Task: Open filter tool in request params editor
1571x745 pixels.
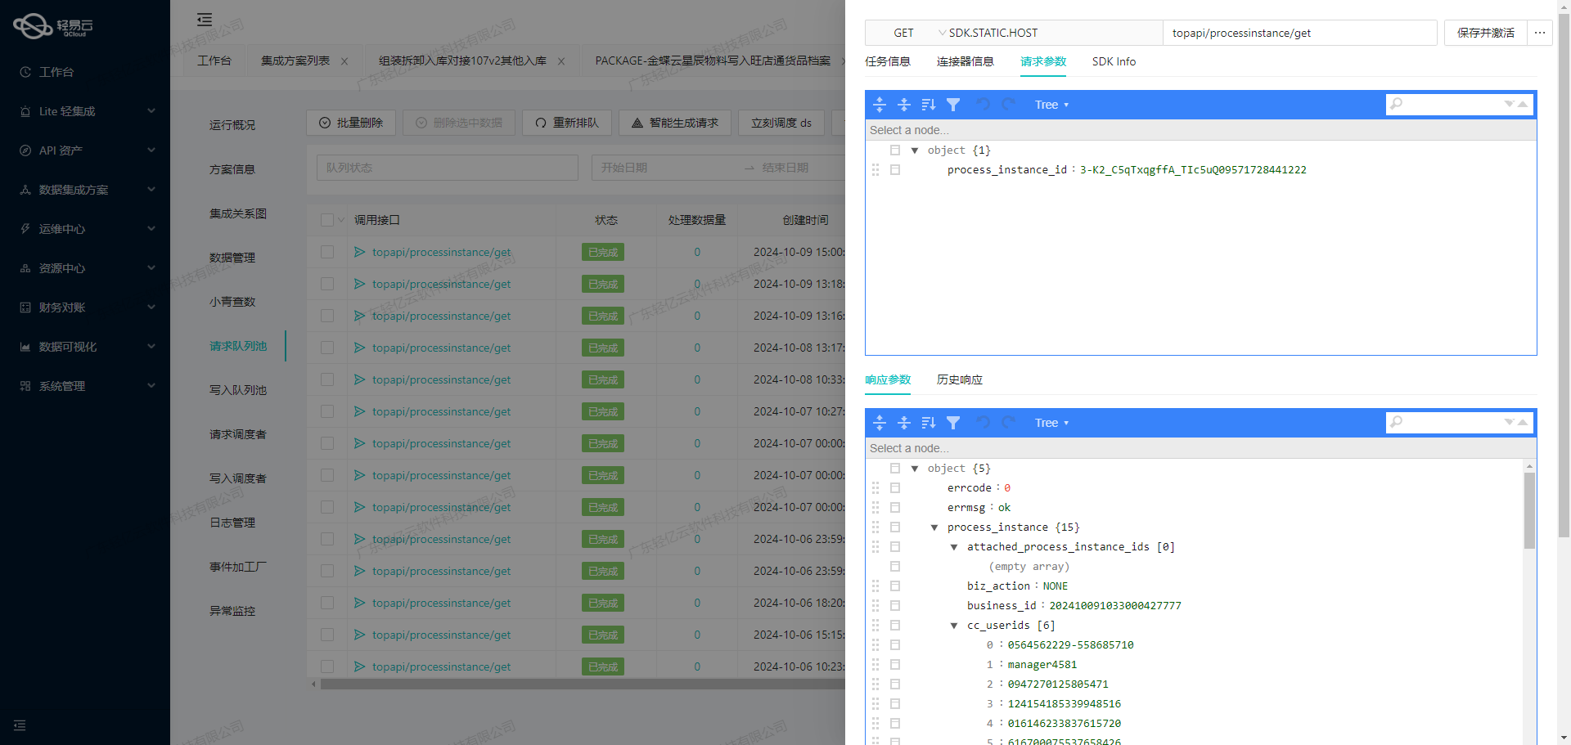Action: point(953,105)
